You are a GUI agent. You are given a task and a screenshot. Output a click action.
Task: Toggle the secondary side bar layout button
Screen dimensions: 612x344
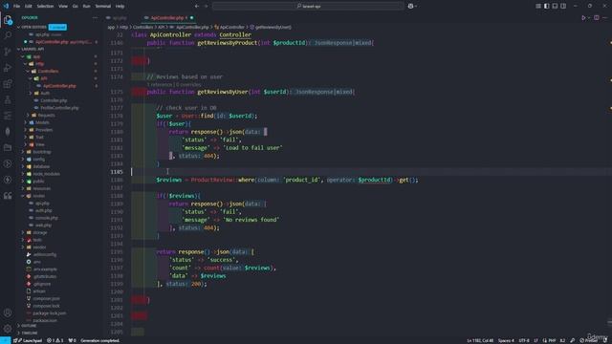pos(563,7)
